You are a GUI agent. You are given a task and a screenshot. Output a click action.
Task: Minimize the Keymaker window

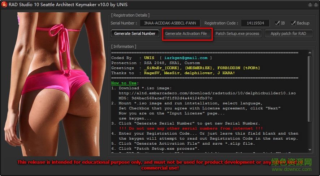(x=310, y=5)
